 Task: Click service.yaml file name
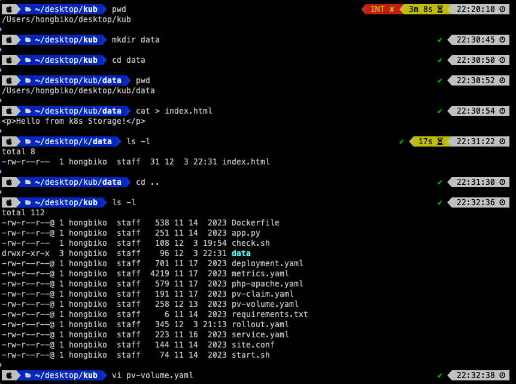click(x=260, y=335)
